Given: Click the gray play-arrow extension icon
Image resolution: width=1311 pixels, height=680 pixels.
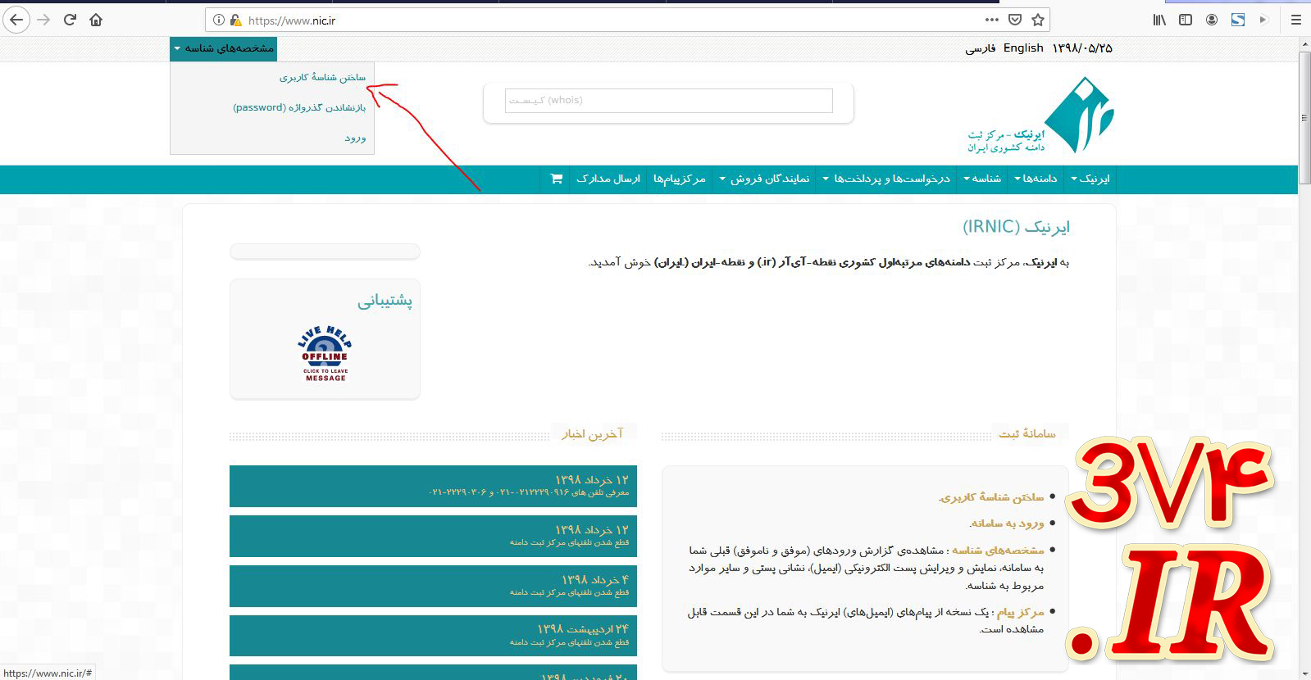Looking at the screenshot, I should tap(1263, 20).
